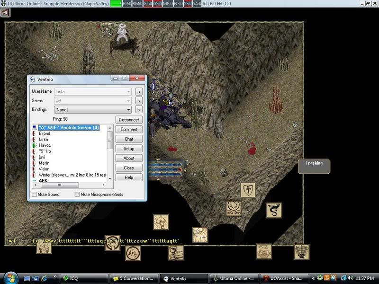The height and width of the screenshot is (284, 379).
Task: Expand the User Name dropdown
Action: (x=128, y=92)
